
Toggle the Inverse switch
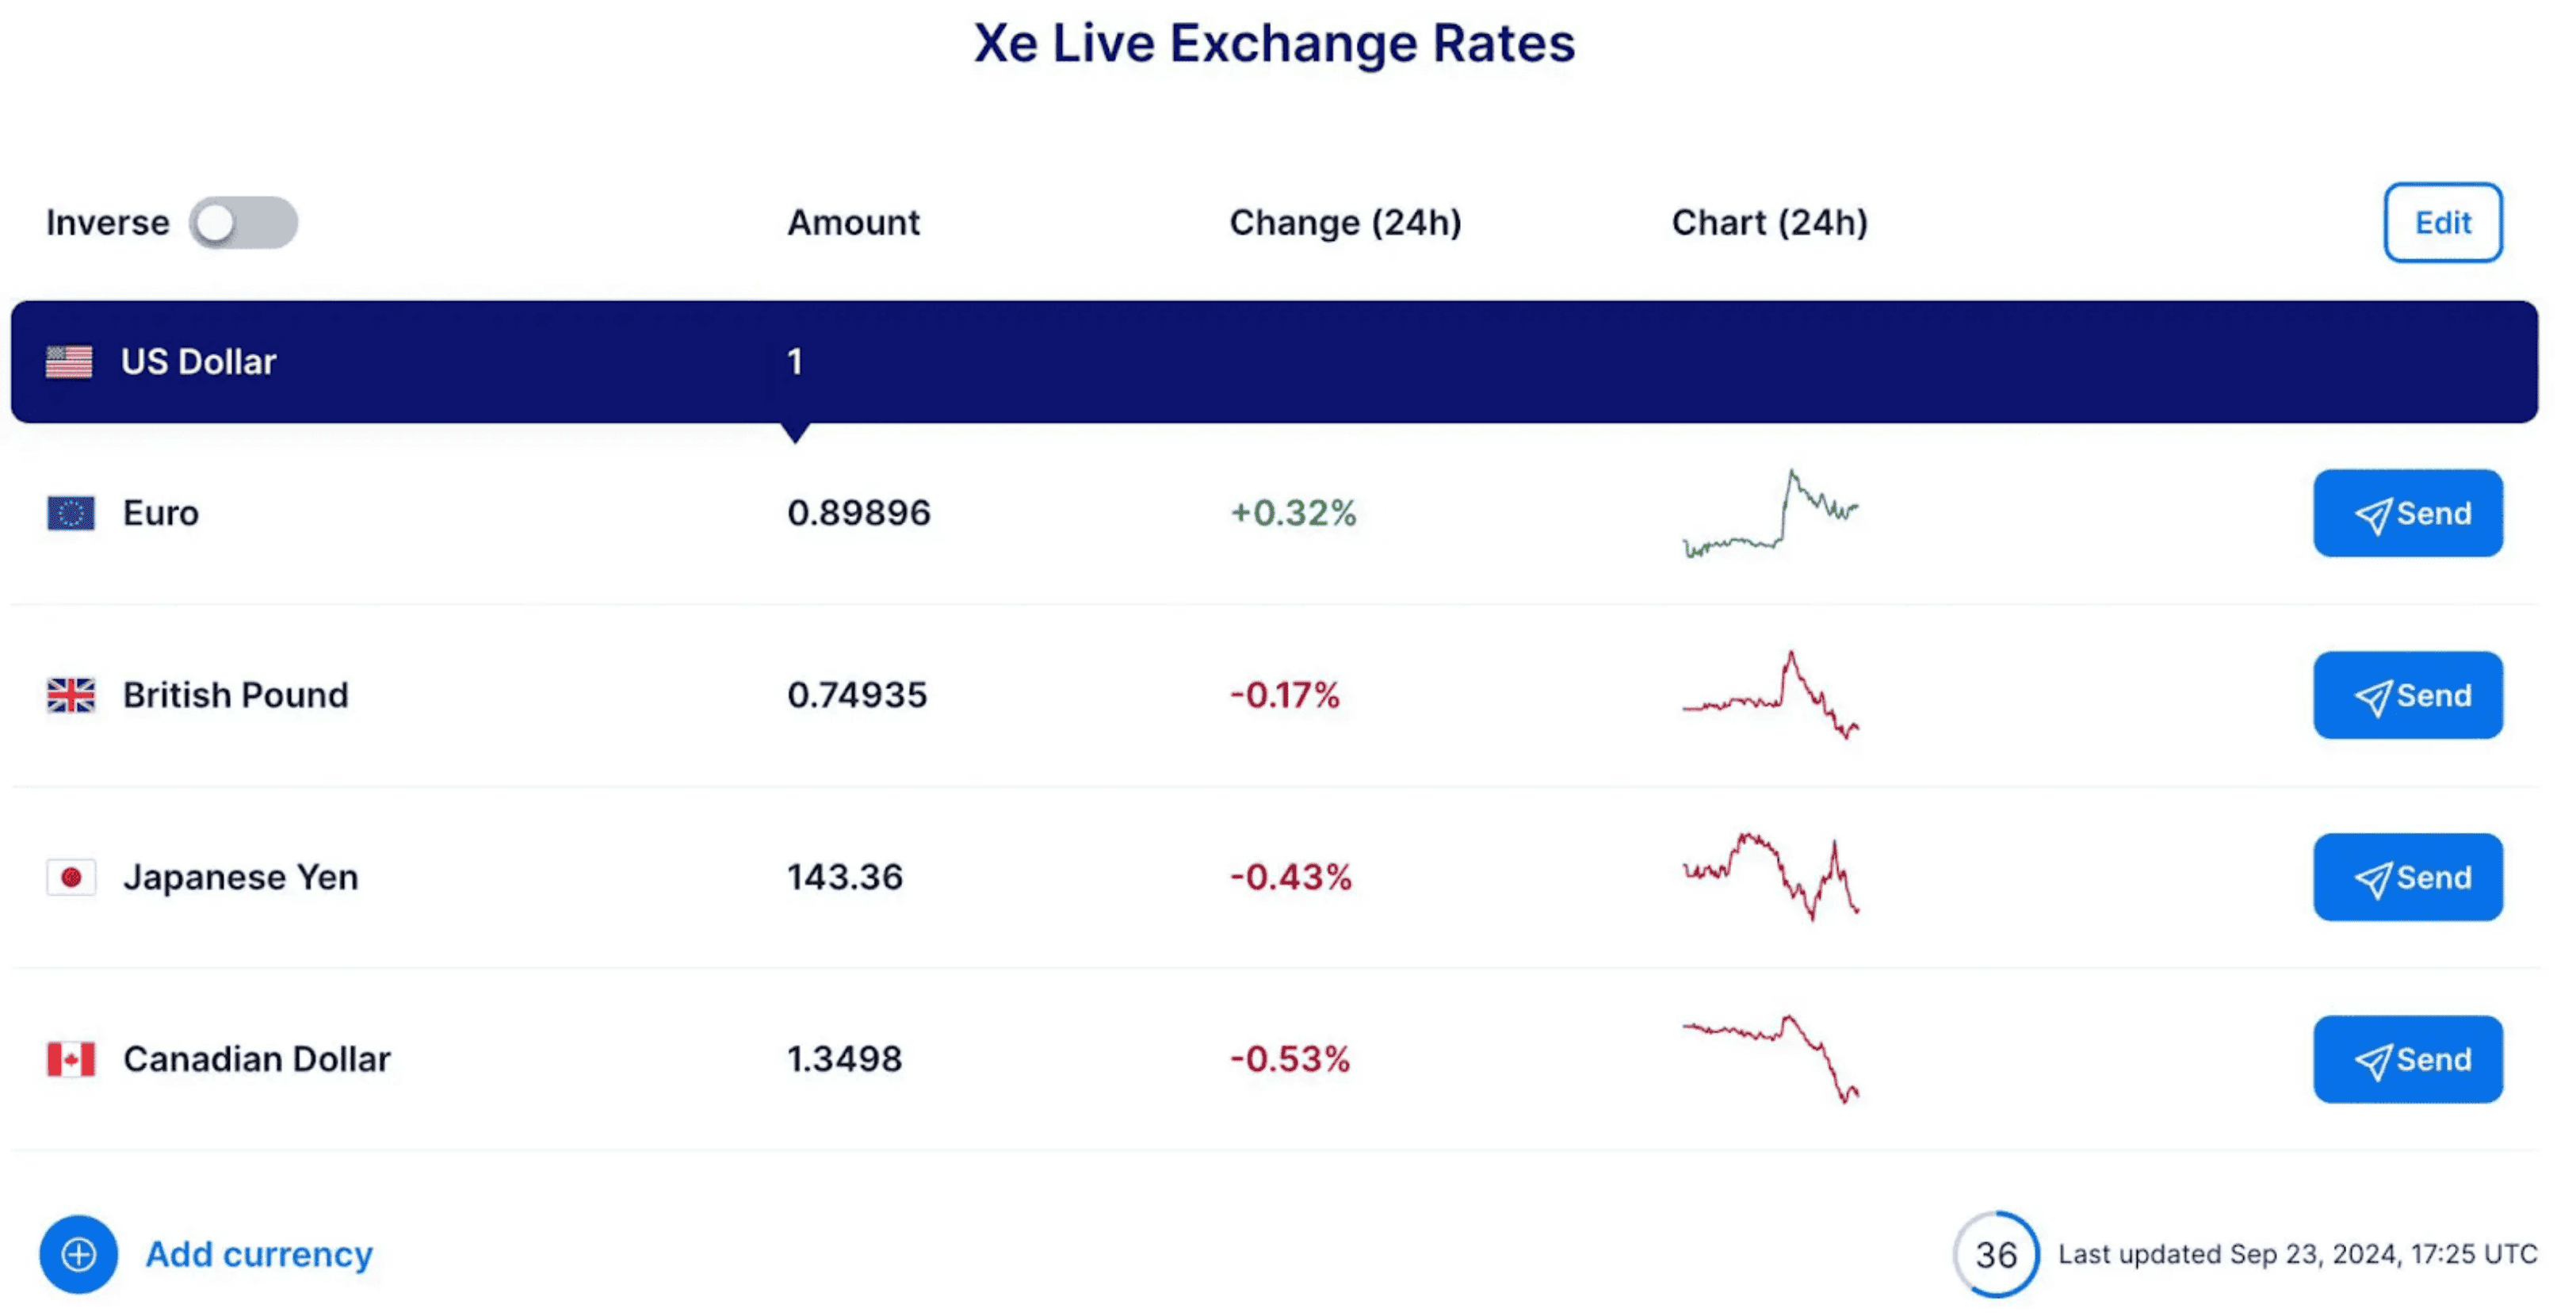pos(243,222)
